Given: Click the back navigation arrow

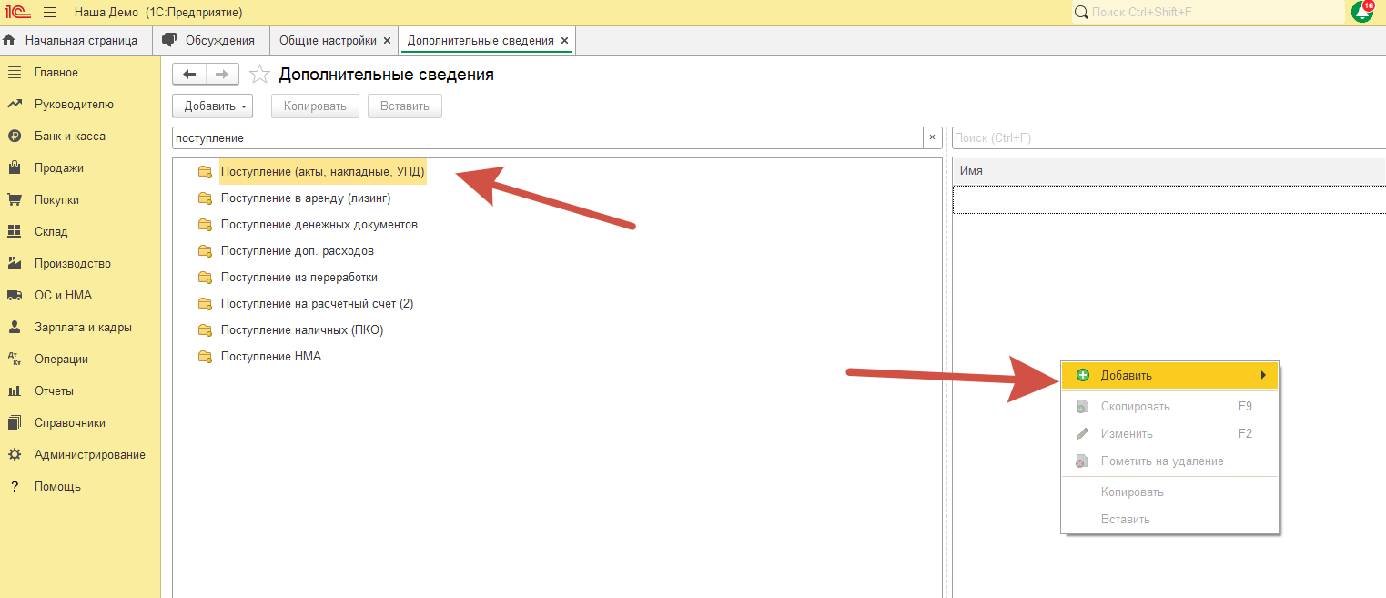Looking at the screenshot, I should [x=189, y=75].
